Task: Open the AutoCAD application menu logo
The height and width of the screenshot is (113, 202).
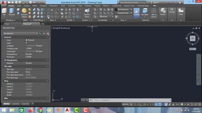Action: 3,3
